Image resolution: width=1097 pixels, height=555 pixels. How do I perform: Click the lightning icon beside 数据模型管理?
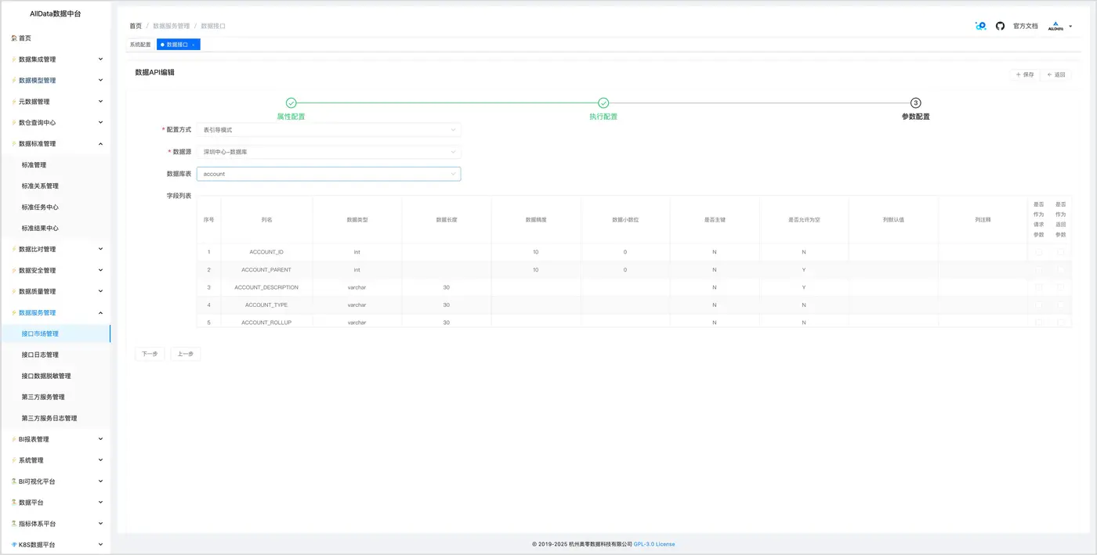pyautogui.click(x=14, y=81)
